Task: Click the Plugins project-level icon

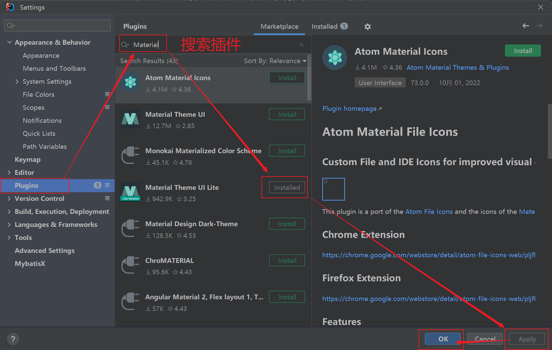Action: [108, 186]
